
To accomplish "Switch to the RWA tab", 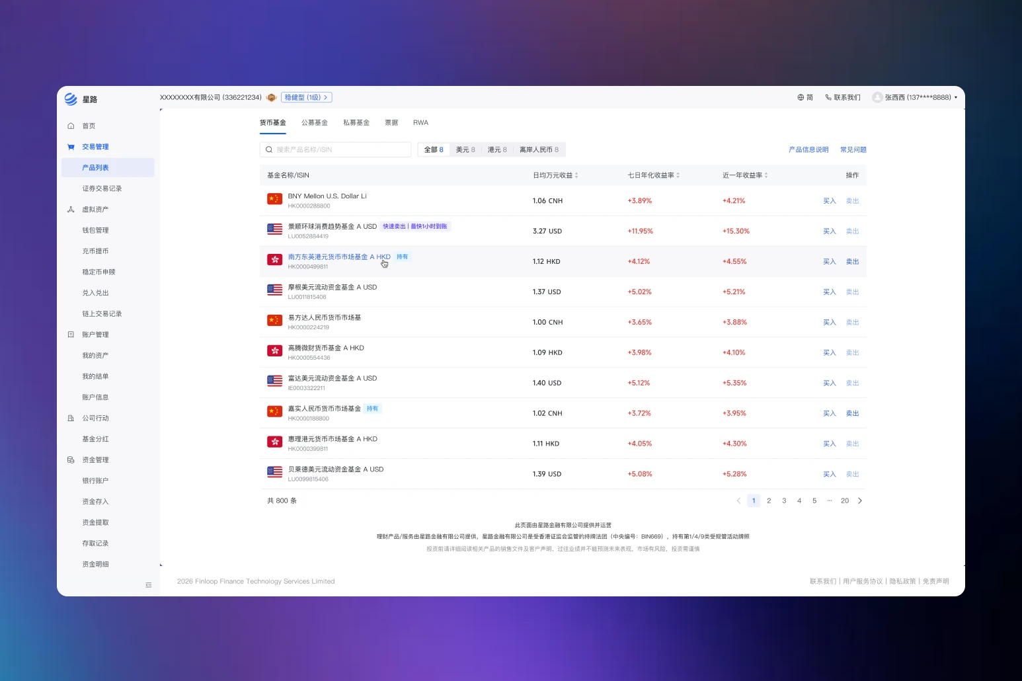I will point(421,123).
